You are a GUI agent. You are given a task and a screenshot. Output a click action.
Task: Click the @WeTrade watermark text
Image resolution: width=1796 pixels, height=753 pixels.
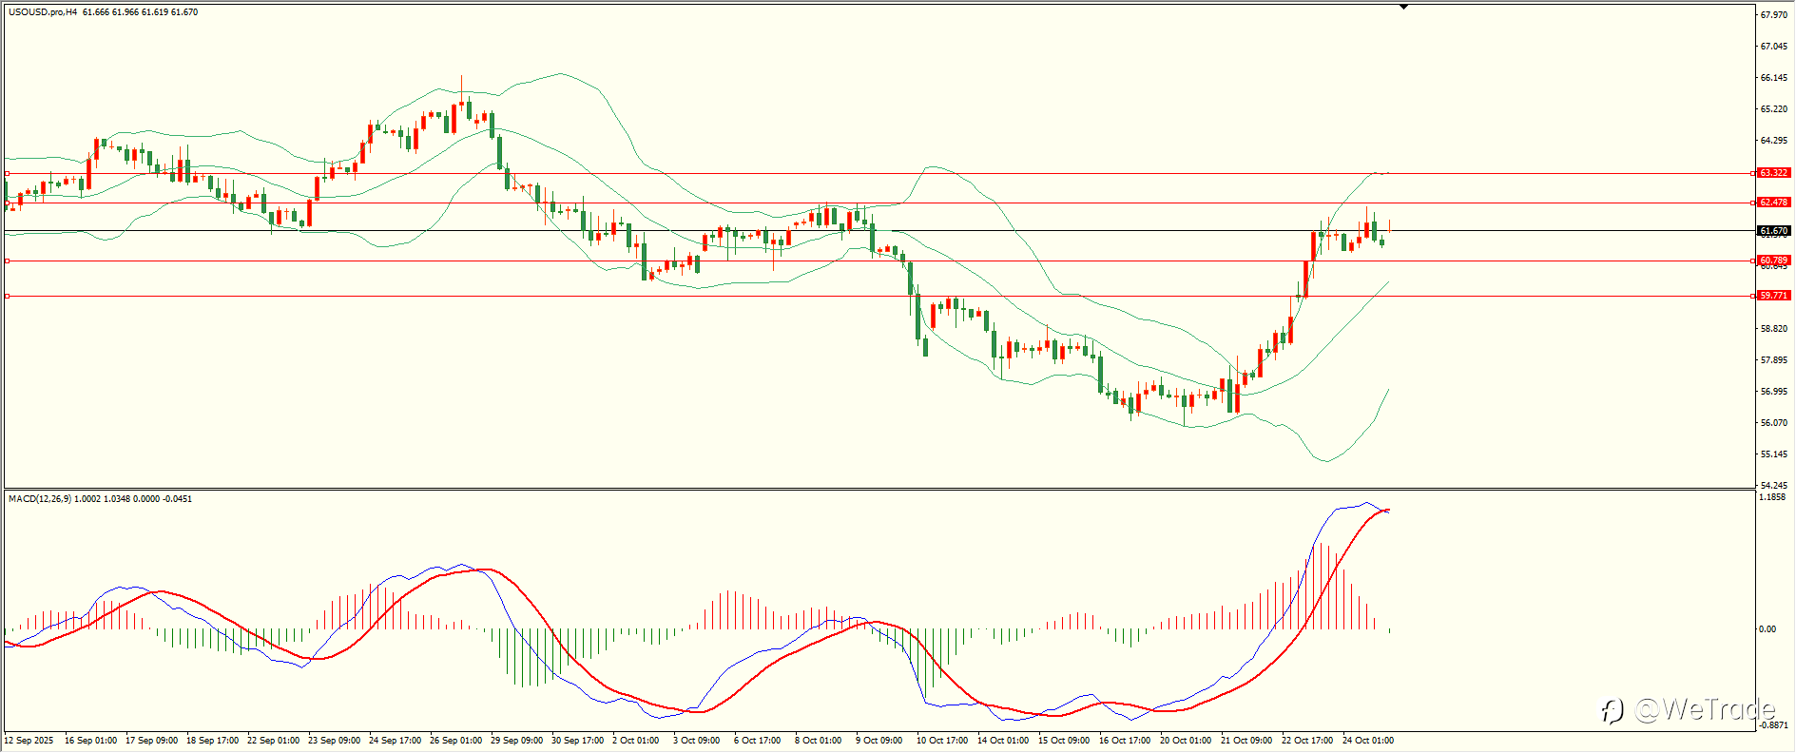(x=1705, y=709)
